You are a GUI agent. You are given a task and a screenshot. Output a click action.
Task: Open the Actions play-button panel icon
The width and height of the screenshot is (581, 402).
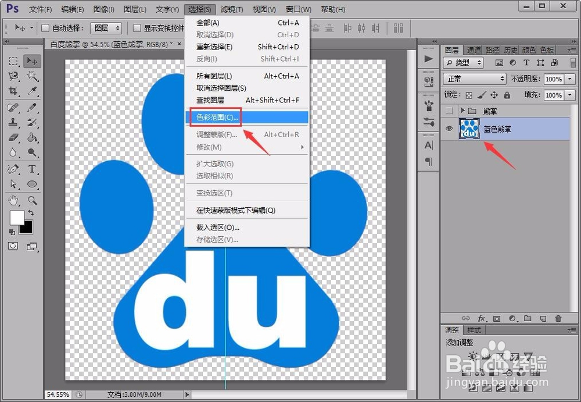click(x=428, y=59)
